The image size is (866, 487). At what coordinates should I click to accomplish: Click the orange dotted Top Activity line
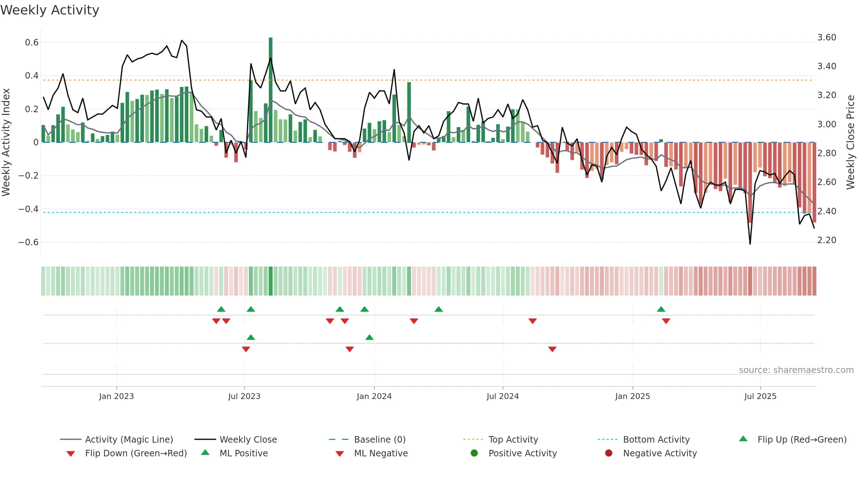[x=428, y=80]
